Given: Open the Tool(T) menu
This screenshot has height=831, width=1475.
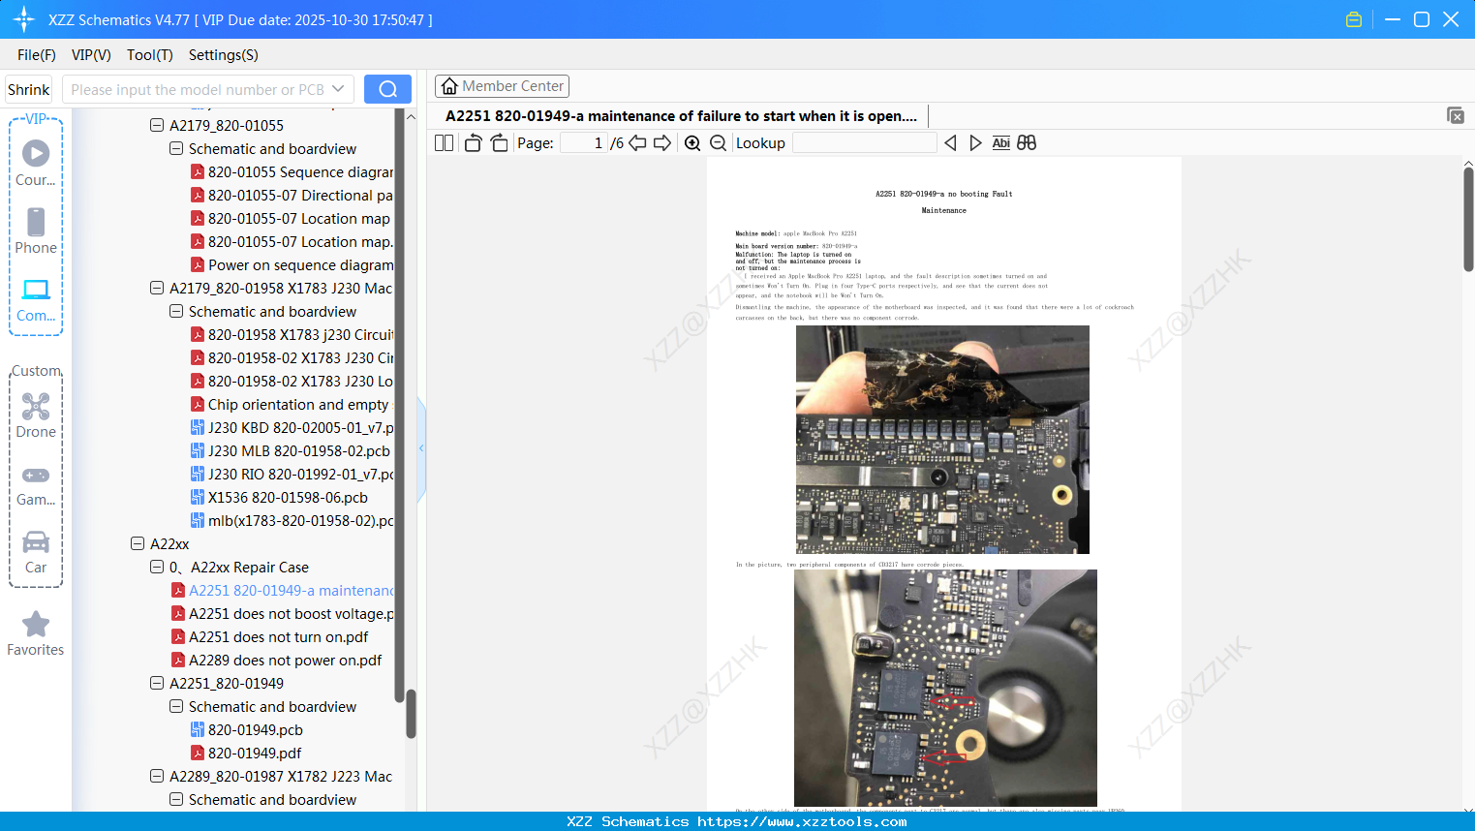Looking at the screenshot, I should (150, 55).
